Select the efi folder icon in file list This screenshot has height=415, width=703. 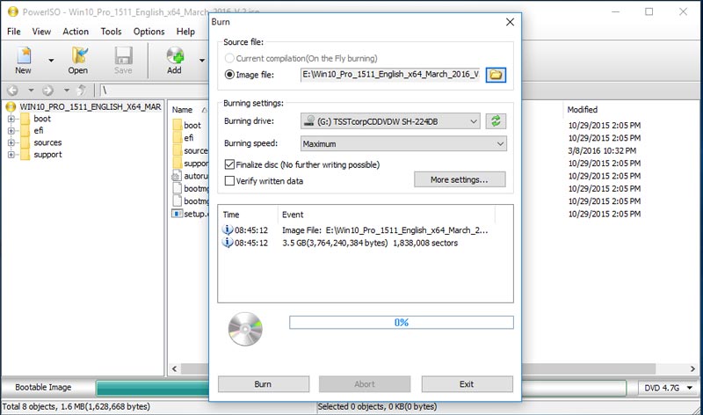[x=178, y=138]
